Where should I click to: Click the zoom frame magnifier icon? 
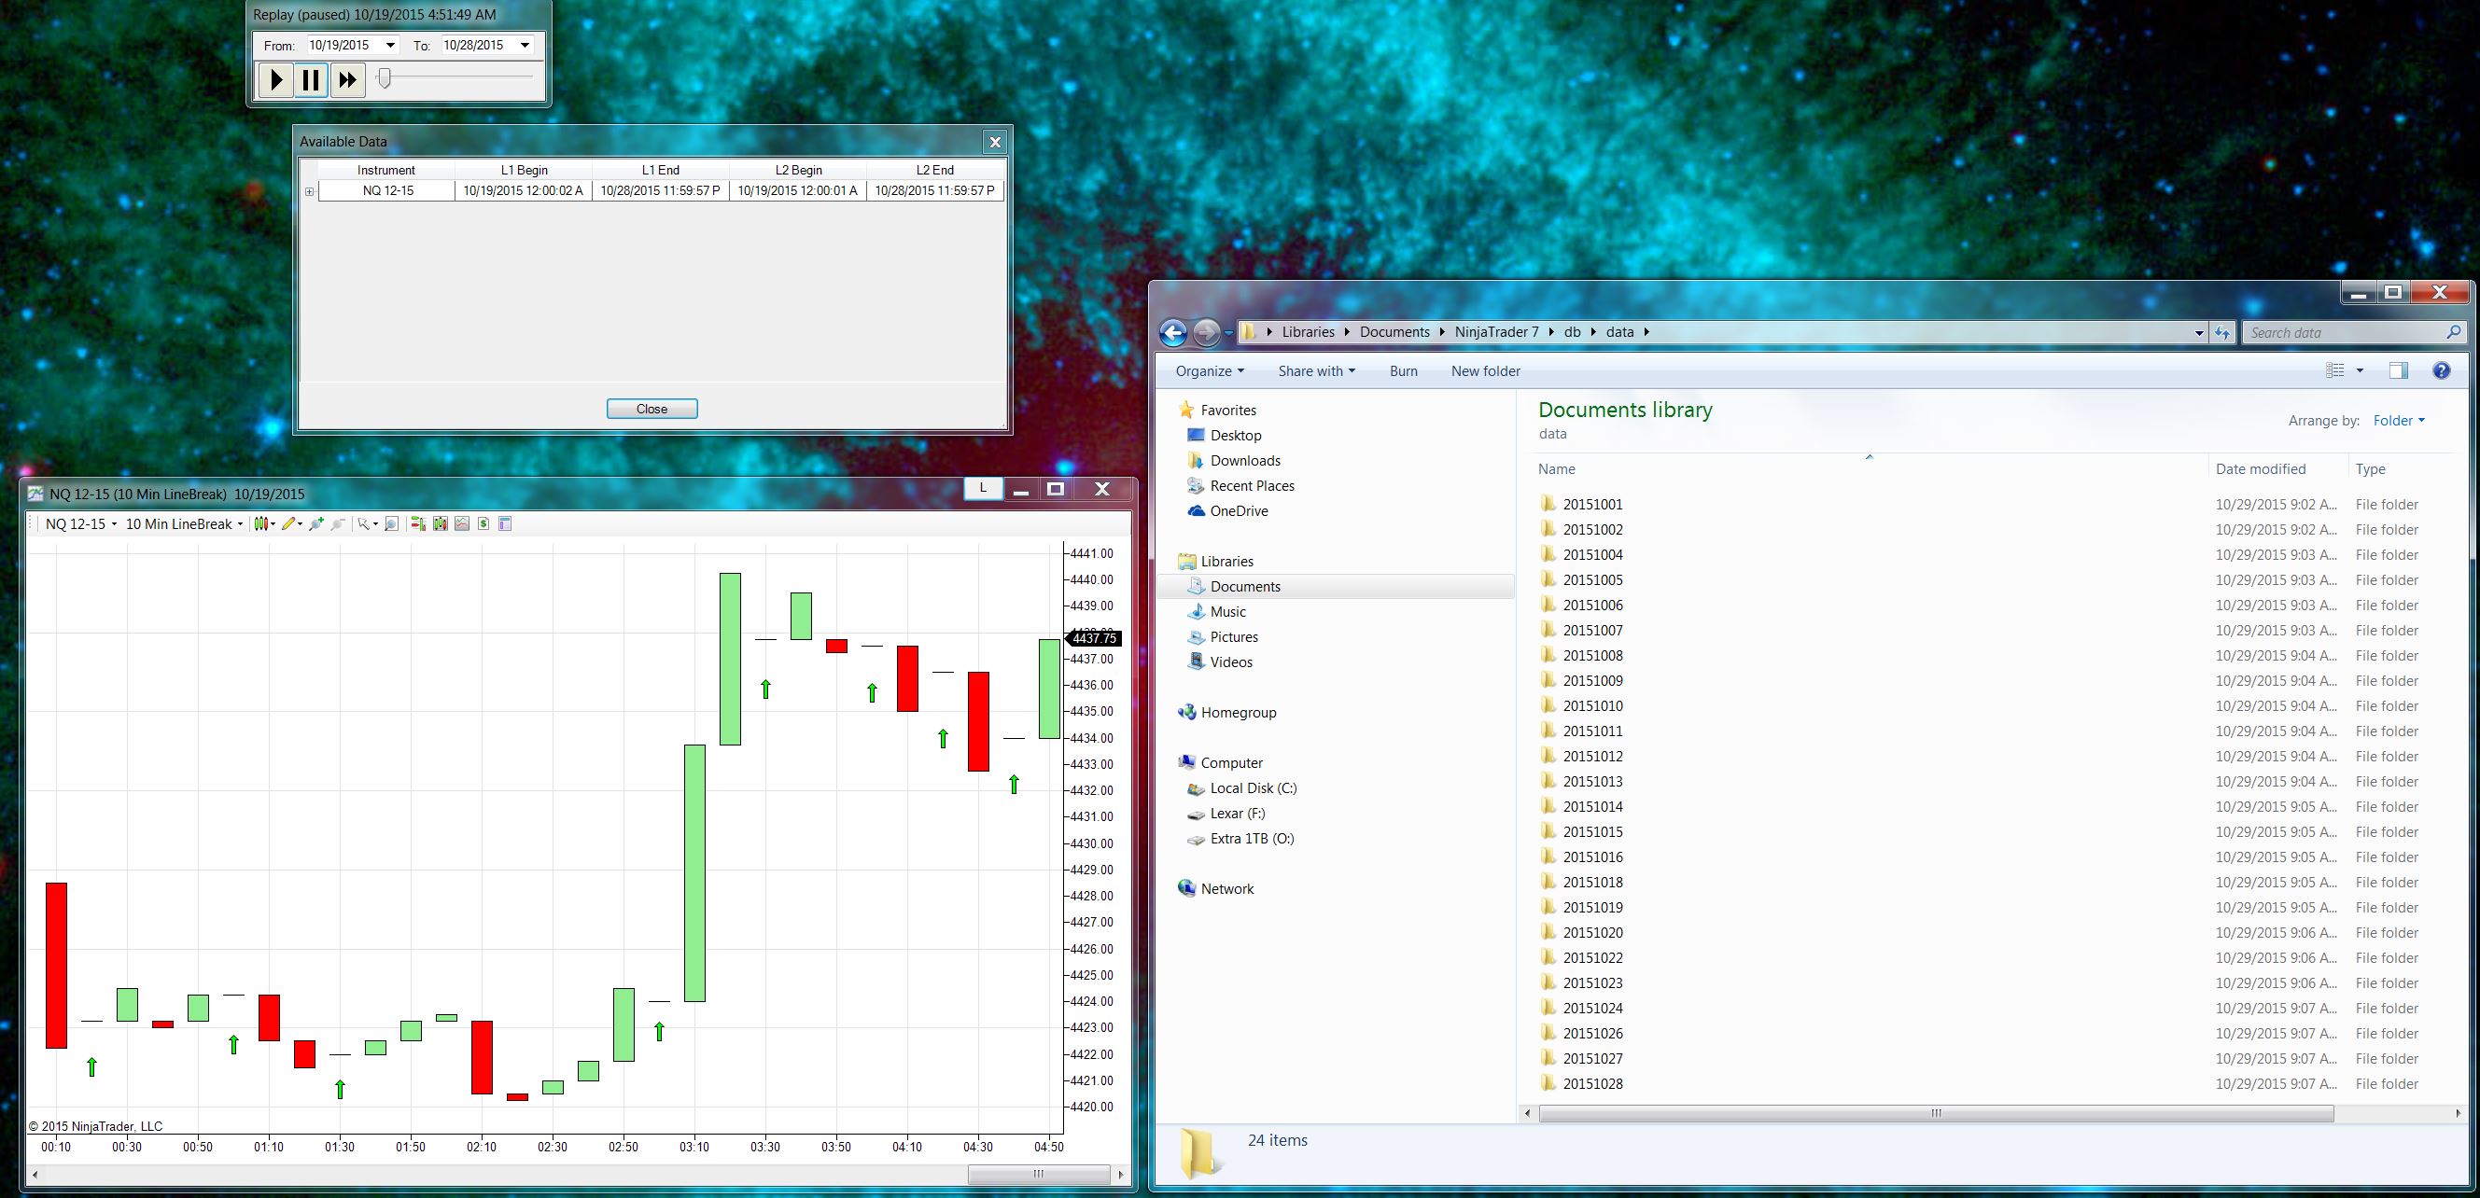tap(392, 524)
